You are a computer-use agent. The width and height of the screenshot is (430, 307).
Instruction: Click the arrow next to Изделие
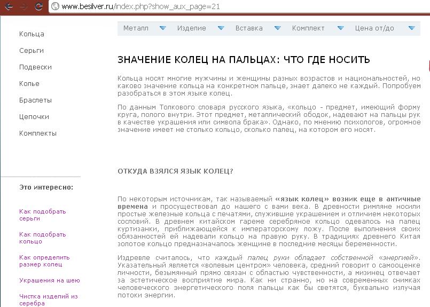click(221, 28)
